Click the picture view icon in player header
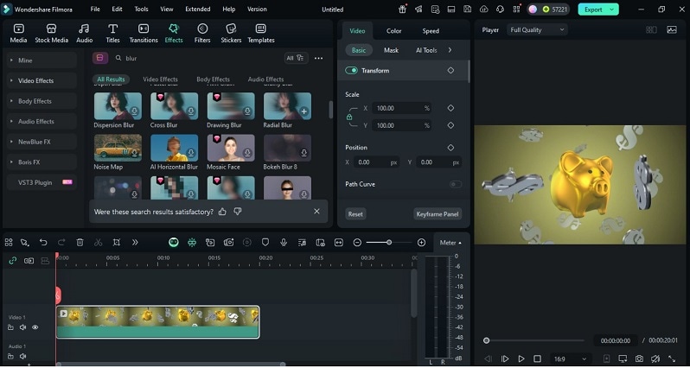The image size is (690, 368). point(672,30)
